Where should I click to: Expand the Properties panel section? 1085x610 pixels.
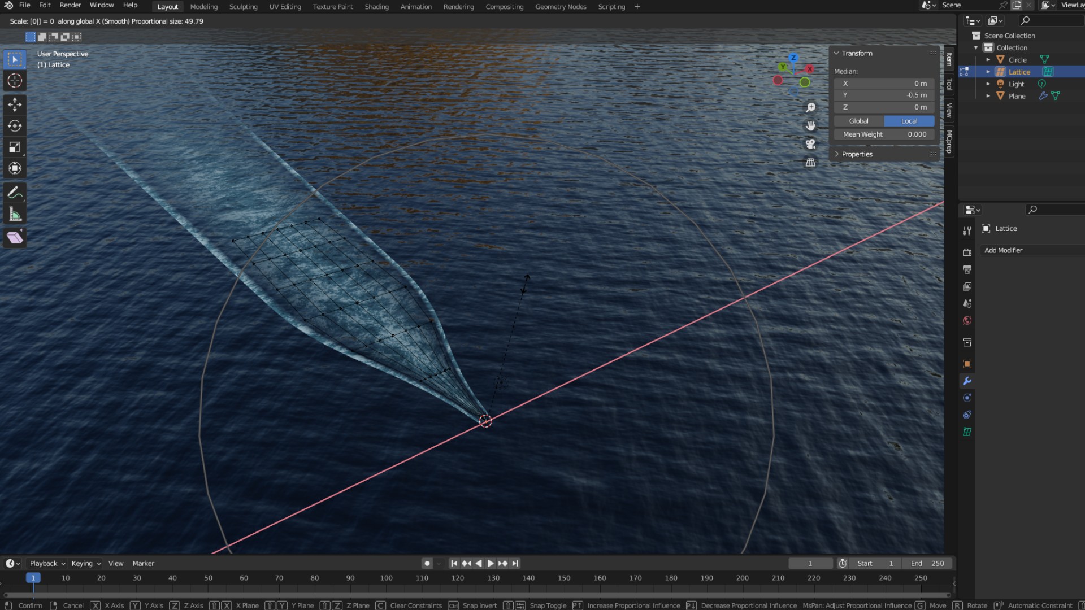[x=857, y=154]
